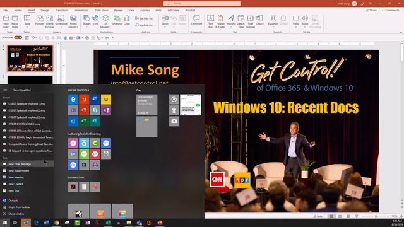Viewport: 404px width, 227px height.
Task: Click the Get Add-ins button
Action: [144, 18]
